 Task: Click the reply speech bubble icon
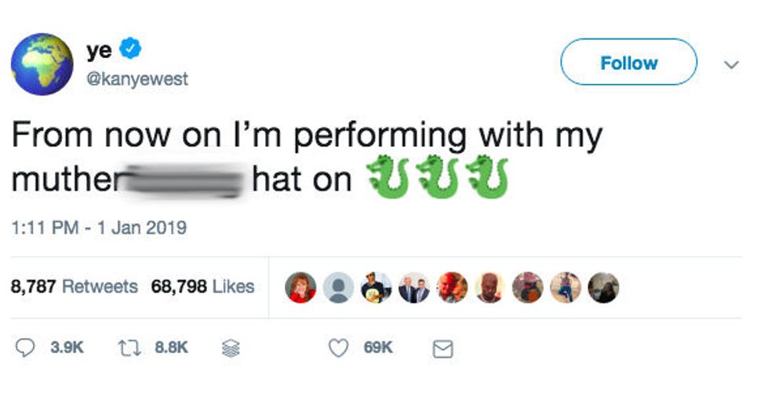click(26, 348)
